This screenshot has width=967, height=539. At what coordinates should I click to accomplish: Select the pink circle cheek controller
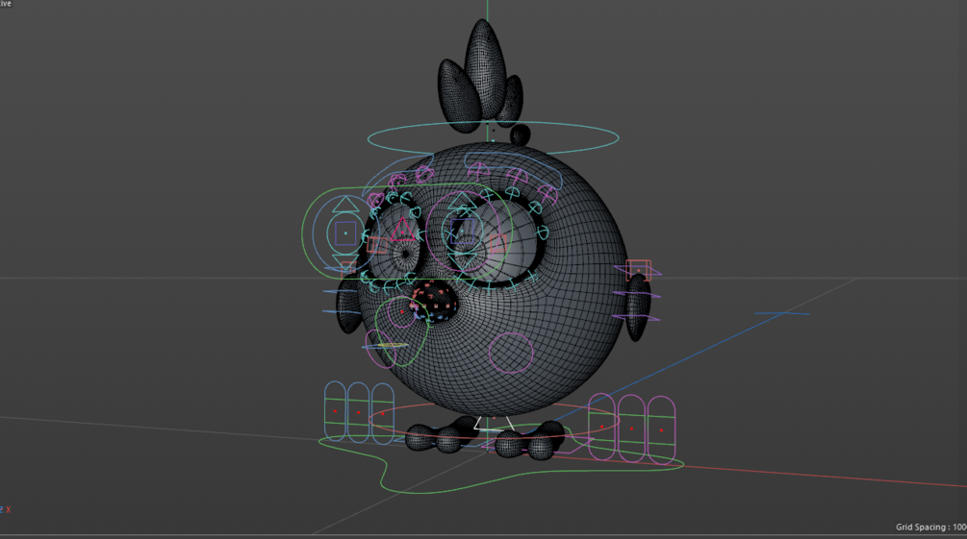511,353
